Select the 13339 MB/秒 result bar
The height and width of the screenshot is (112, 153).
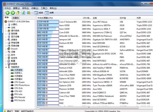click(x=48, y=22)
